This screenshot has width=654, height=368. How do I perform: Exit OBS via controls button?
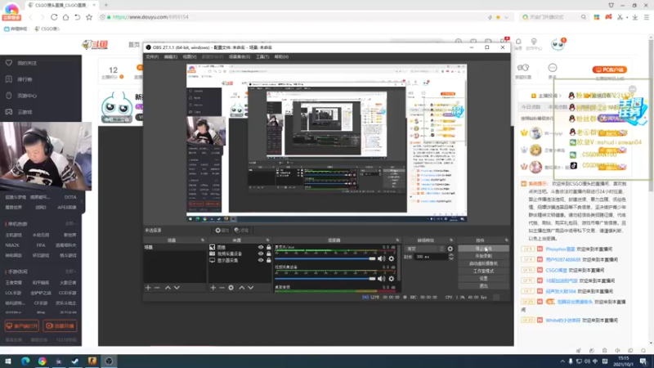pos(483,285)
